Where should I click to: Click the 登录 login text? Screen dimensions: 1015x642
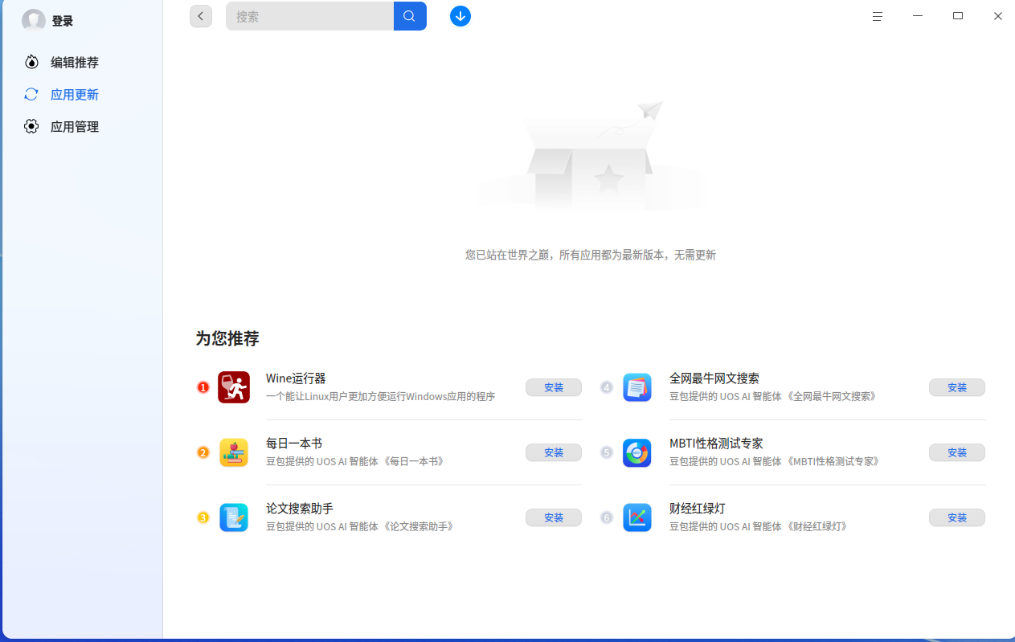(63, 21)
